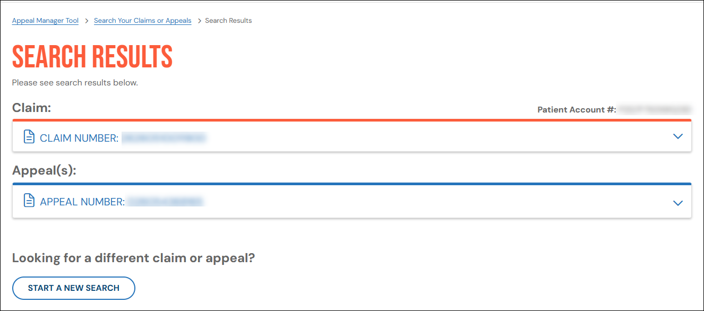Click the document icon beside CLAIM NUMBER
Viewport: 704px width, 311px height.
pyautogui.click(x=29, y=137)
